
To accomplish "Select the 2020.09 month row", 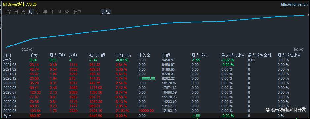I will coord(155,83).
